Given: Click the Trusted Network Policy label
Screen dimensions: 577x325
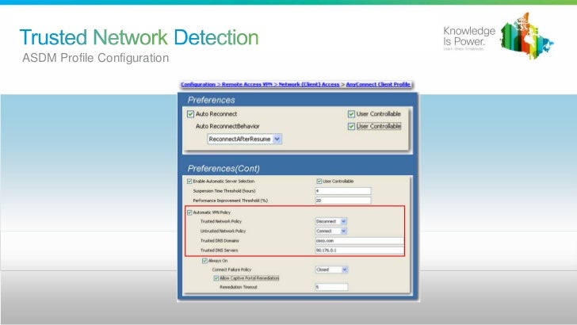Looking at the screenshot, I should tap(221, 221).
